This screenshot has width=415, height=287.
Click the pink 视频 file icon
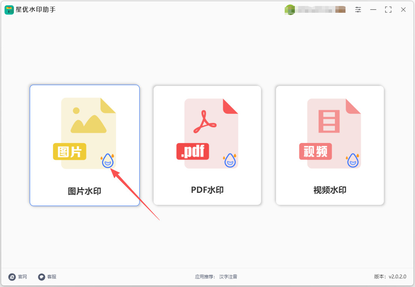tap(330, 134)
